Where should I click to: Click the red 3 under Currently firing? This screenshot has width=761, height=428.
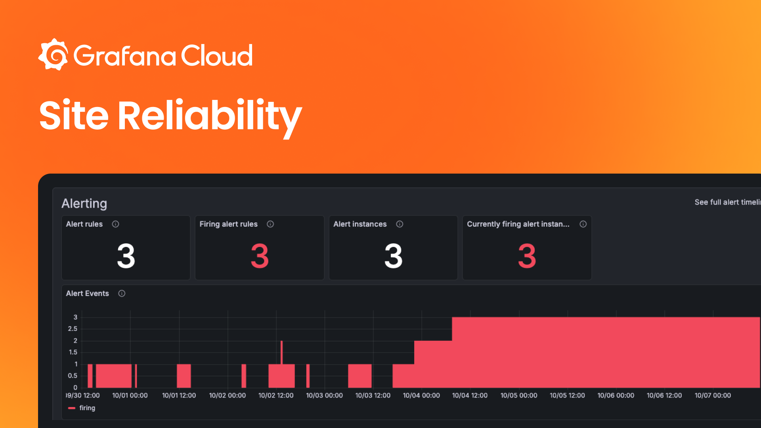click(x=527, y=256)
